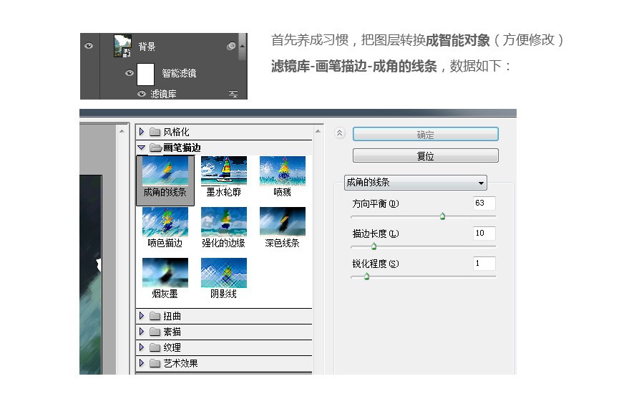Screen dimensions: 644x404
Task: Expand the 扭曲 filter folder
Action: point(142,316)
